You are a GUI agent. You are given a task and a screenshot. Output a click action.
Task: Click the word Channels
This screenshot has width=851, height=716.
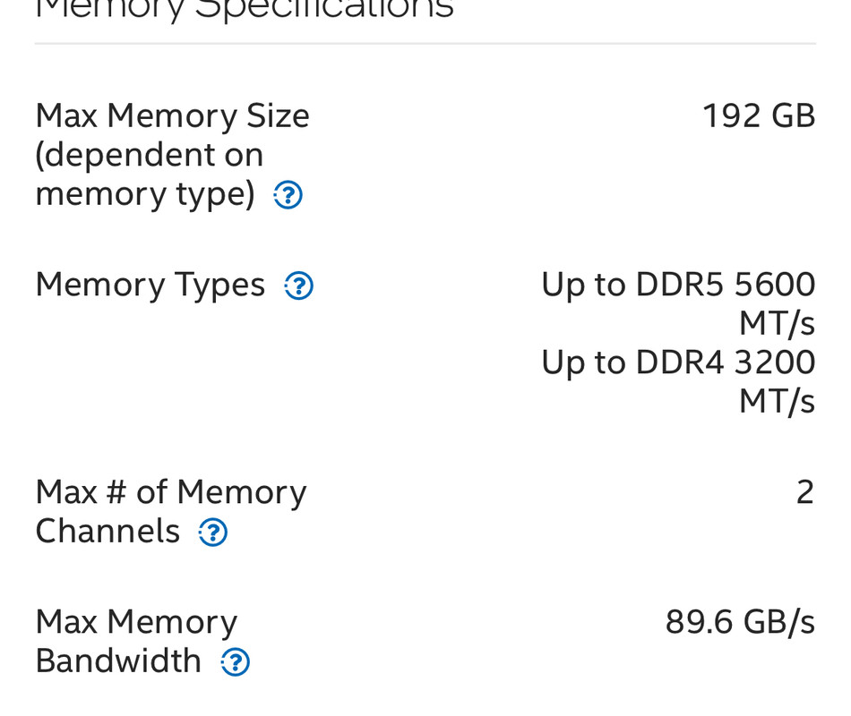(x=107, y=532)
